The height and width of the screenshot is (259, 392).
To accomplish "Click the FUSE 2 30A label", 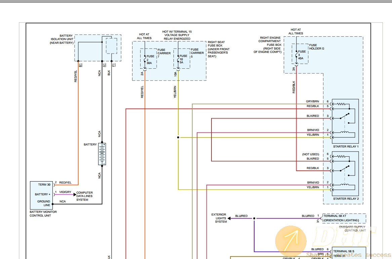I will point(150,60).
